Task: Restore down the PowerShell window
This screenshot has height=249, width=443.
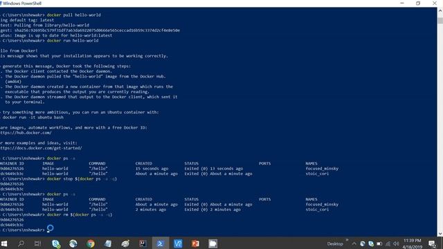Action: coord(418,3)
